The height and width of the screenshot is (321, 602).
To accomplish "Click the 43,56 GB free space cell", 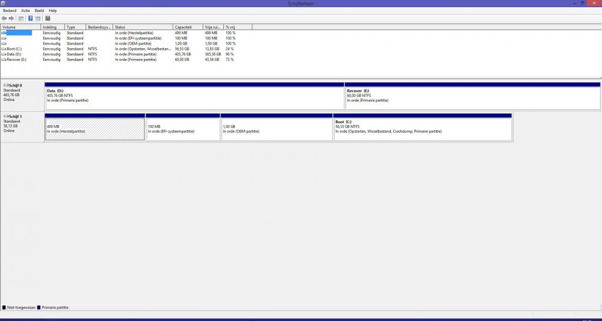I will 212,60.
